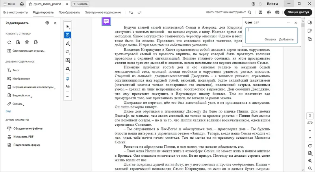The image size is (315, 172).
Task: Search with Найти текст или инструмент
Action: [228, 12]
